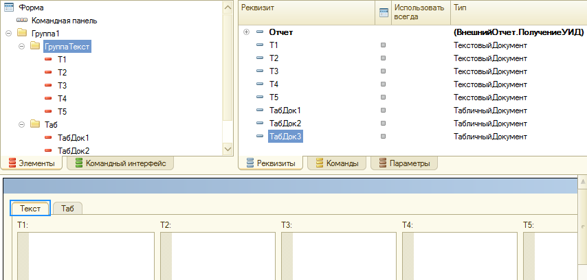Click the ГруппаТекст folder icon
Screen dimensions: 587x280
pyautogui.click(x=35, y=46)
